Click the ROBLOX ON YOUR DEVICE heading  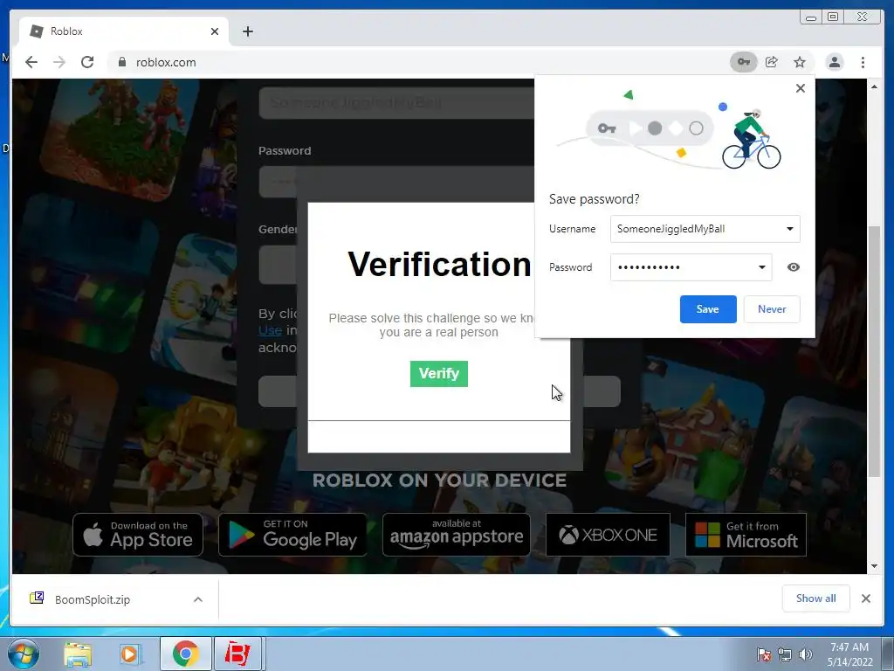(x=439, y=481)
